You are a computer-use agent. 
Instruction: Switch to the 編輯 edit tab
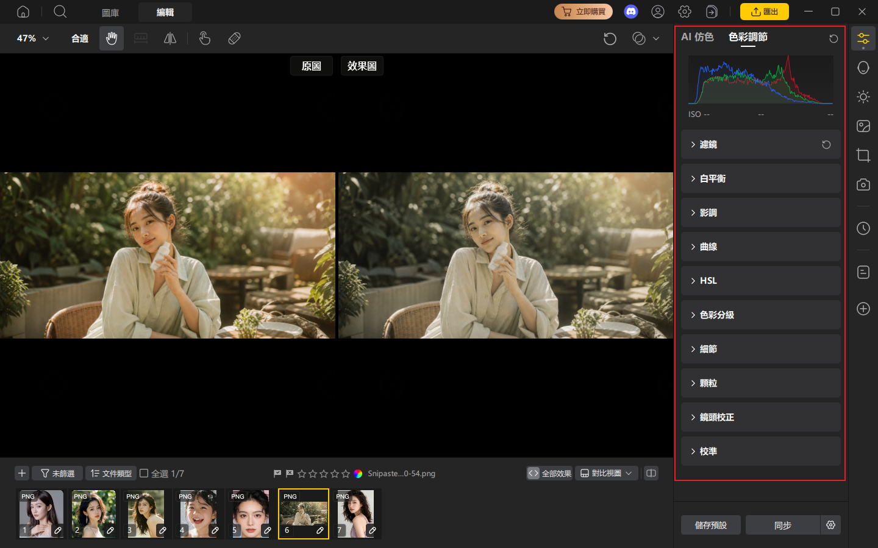(x=165, y=12)
